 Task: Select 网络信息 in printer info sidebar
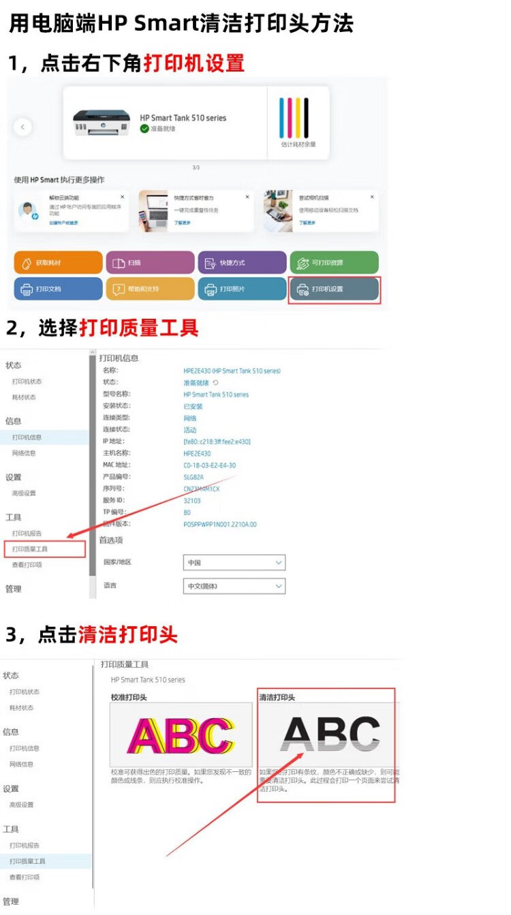point(24,453)
